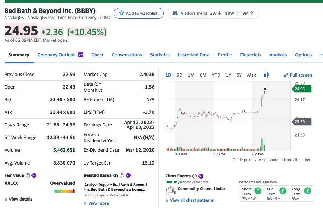Click the lock icon beside View more
Viewport: 323px width, 210px height.
pyautogui.click(x=85, y=203)
